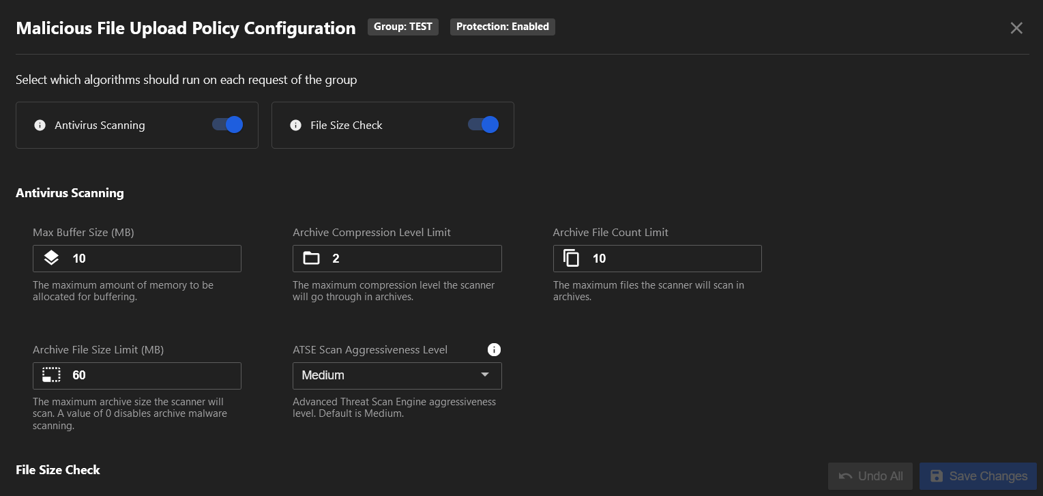Click the Undo All button
The image size is (1043, 496).
point(870,476)
